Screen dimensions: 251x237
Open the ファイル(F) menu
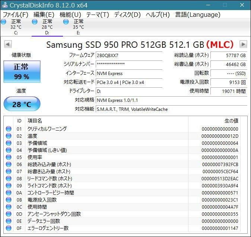[16, 15]
